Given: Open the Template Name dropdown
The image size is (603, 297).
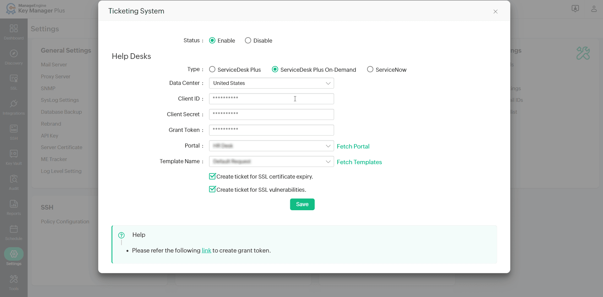Looking at the screenshot, I should point(271,162).
